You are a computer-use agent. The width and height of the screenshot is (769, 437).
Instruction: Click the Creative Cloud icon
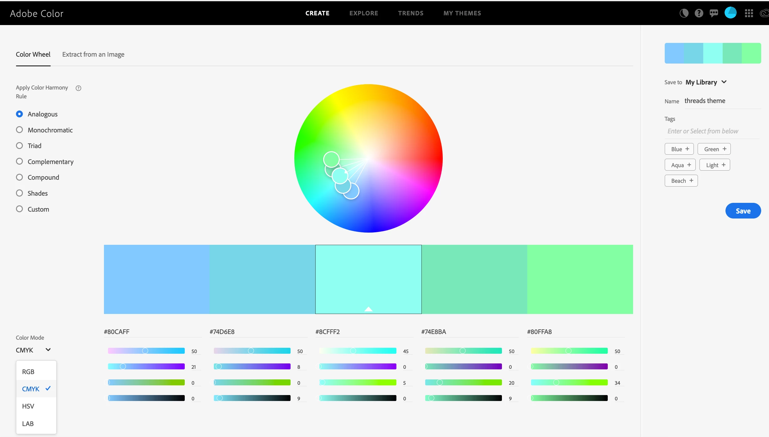point(765,13)
